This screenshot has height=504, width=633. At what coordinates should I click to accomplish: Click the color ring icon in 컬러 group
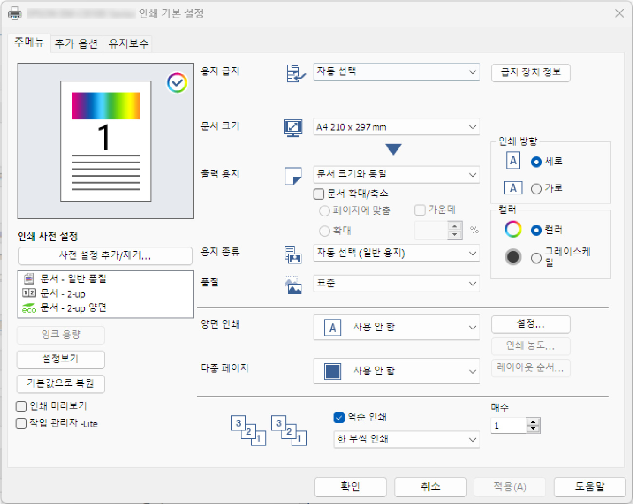pyautogui.click(x=513, y=229)
